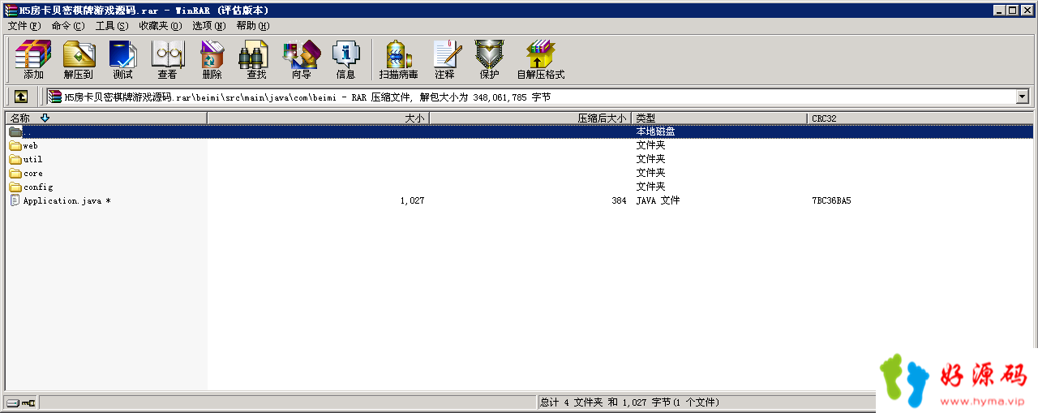Click the size value 1,027
1038x413 pixels.
pyautogui.click(x=412, y=200)
